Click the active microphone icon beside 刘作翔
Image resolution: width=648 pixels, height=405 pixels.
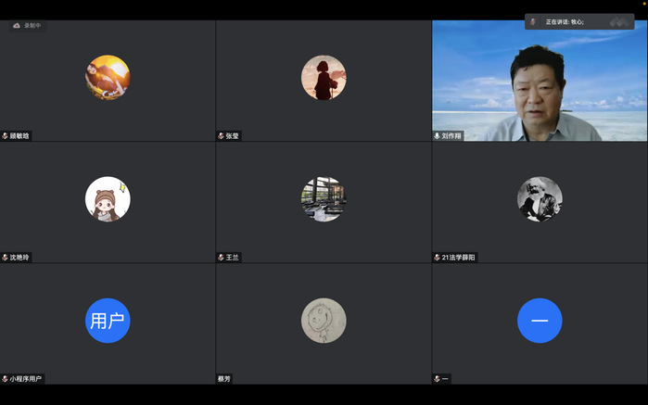click(x=438, y=135)
